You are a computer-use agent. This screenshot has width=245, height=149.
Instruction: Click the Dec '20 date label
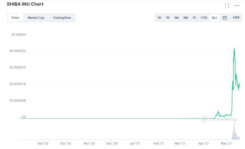pos(112,143)
